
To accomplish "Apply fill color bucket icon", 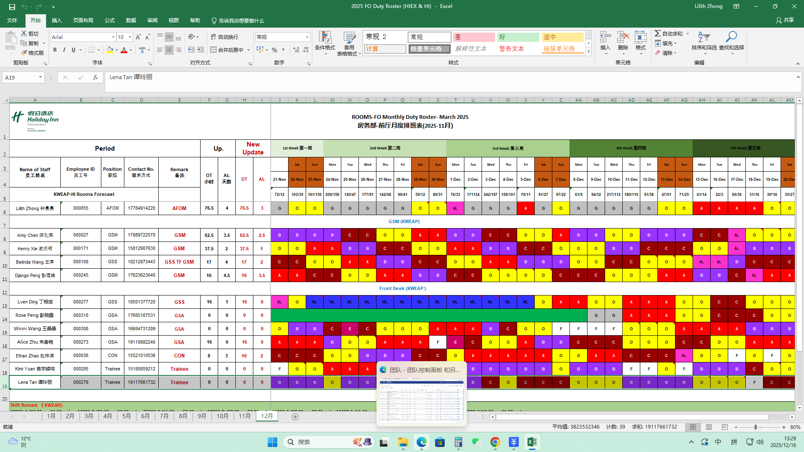I will click(110, 50).
